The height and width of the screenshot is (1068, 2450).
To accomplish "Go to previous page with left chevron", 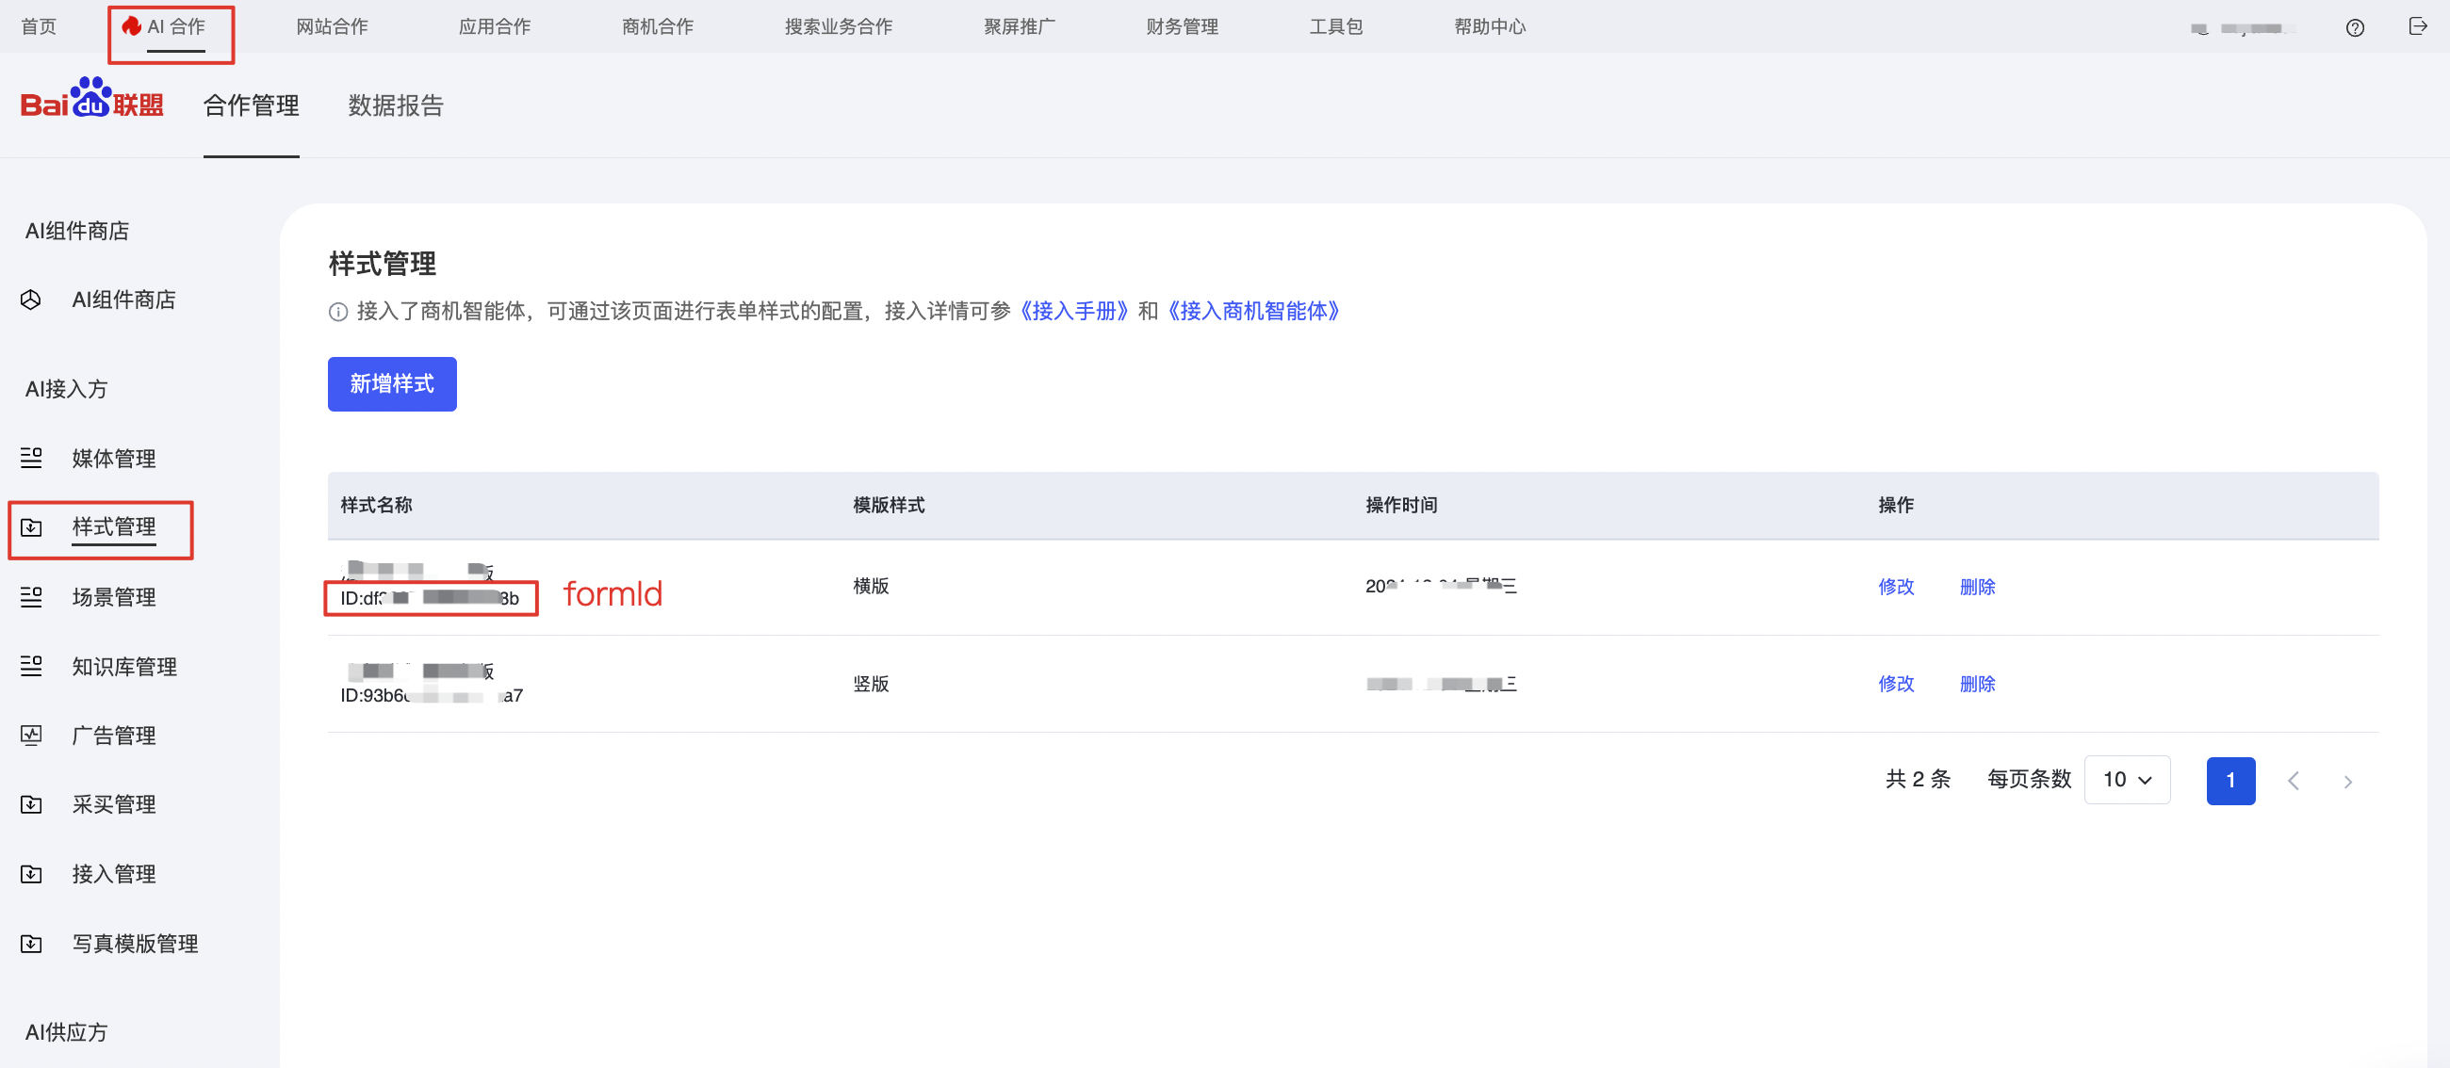I will 2293,781.
